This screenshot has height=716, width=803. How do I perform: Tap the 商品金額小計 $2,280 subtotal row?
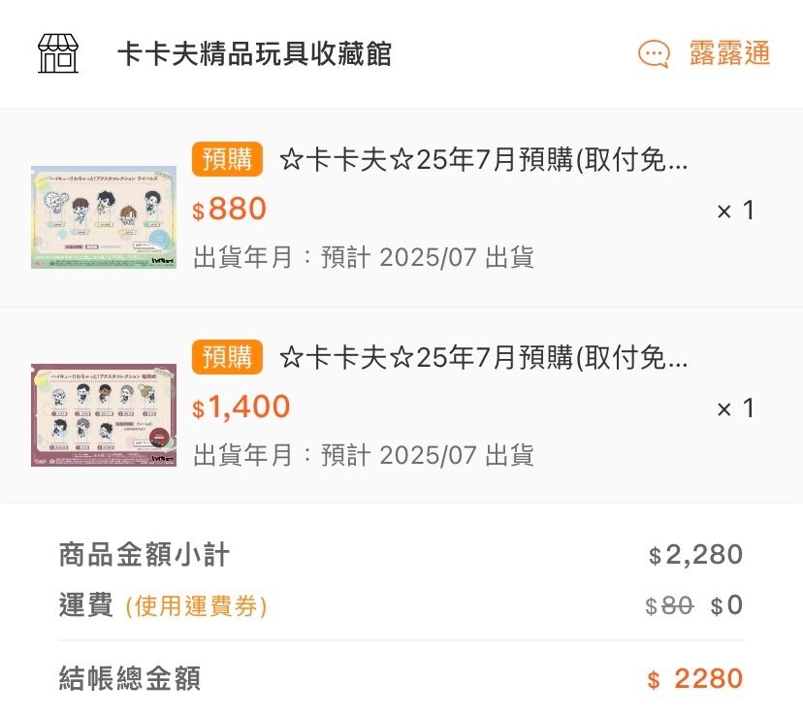[x=401, y=555]
